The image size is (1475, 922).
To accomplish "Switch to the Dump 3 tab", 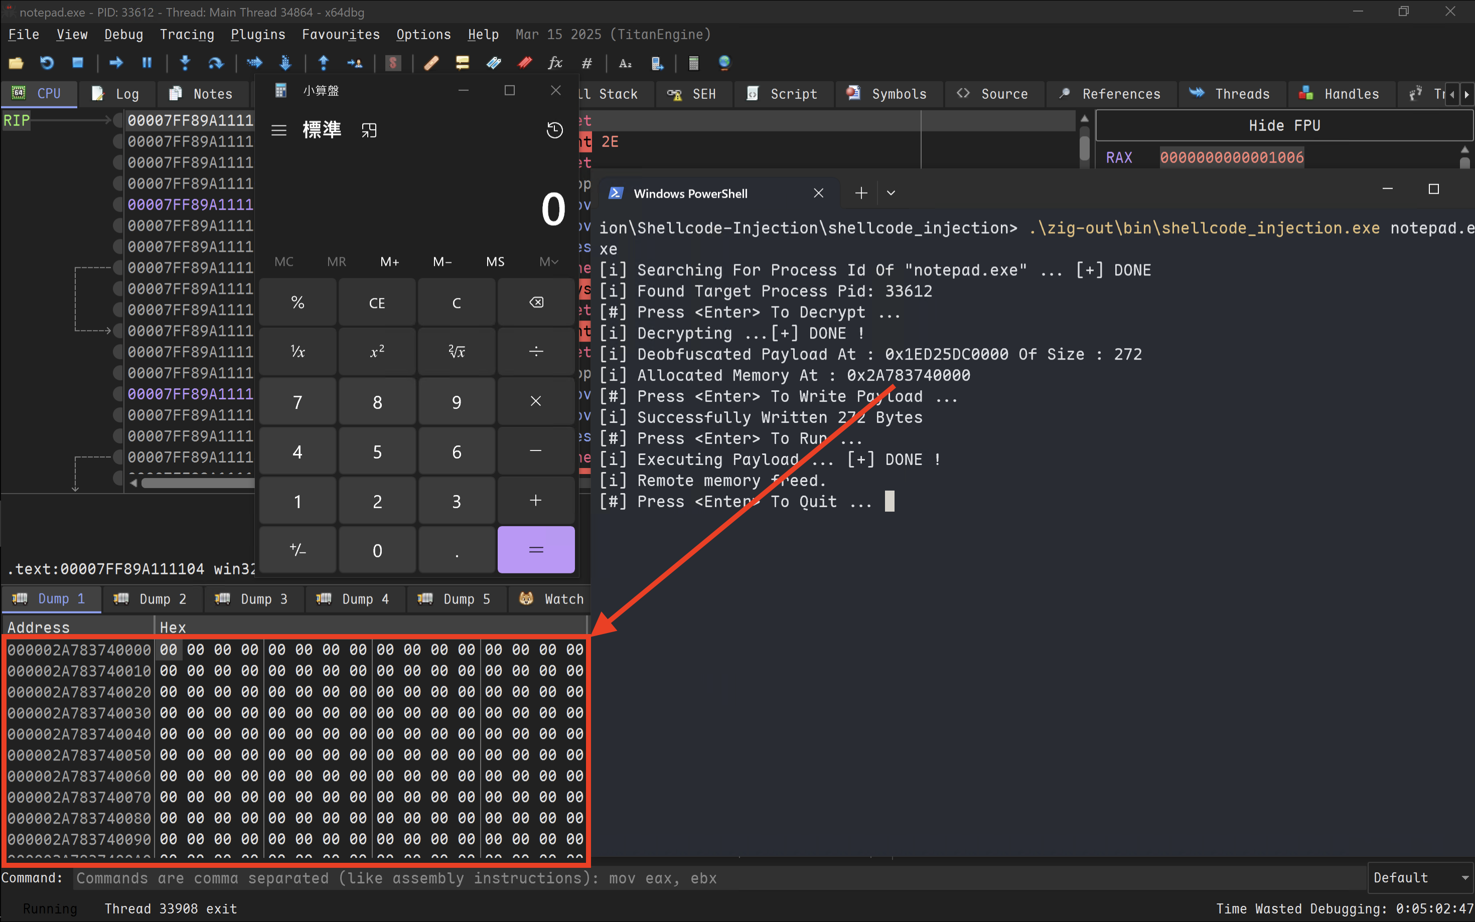I will pos(254,599).
